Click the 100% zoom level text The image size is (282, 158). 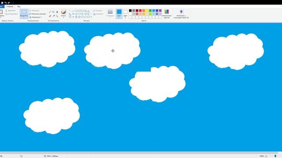point(262,156)
